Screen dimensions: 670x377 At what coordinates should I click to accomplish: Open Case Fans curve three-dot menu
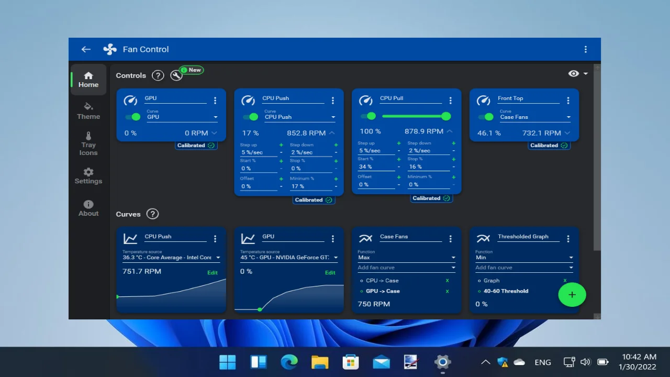450,239
